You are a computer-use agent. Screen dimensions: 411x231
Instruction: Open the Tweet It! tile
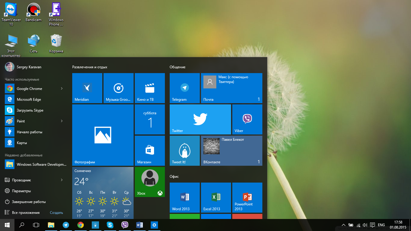click(x=185, y=151)
